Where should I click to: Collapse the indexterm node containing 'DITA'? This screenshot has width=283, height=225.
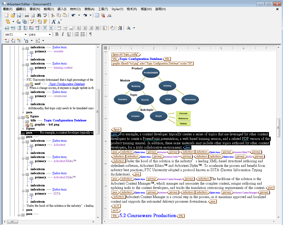pyautogui.click(x=23, y=191)
